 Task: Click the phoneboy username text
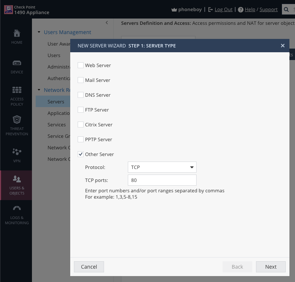190,10
